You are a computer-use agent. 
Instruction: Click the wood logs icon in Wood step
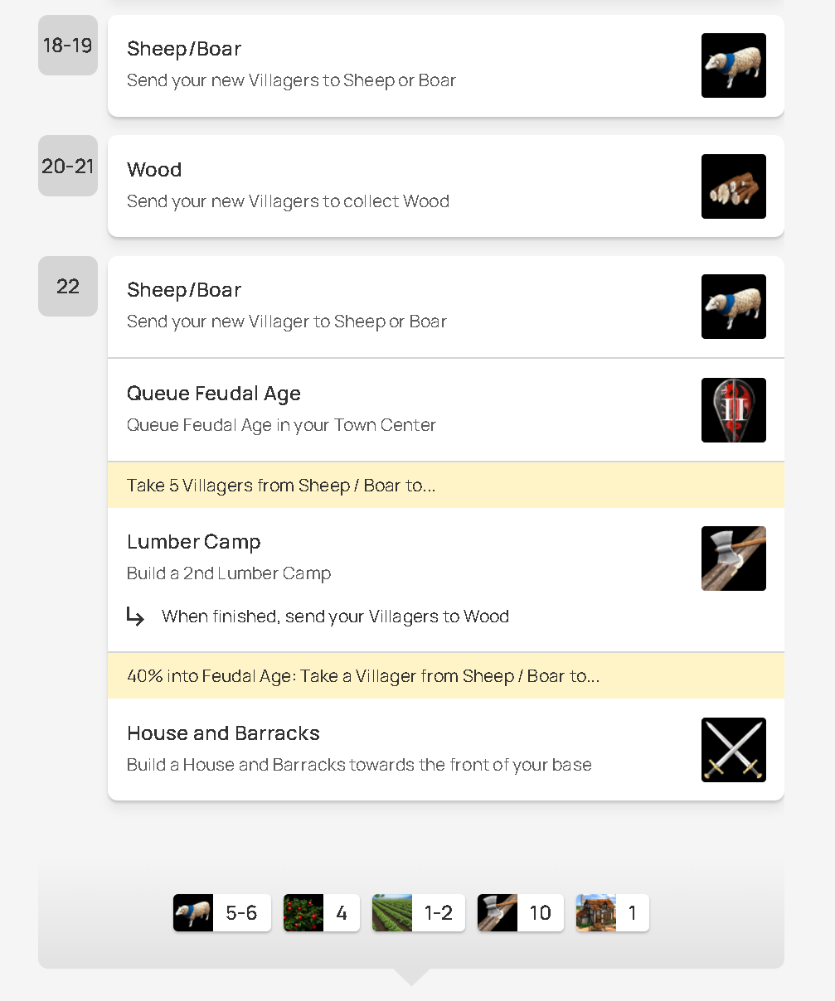coord(733,186)
